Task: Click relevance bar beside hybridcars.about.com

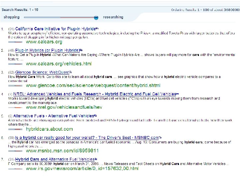Action: (15, 129)
